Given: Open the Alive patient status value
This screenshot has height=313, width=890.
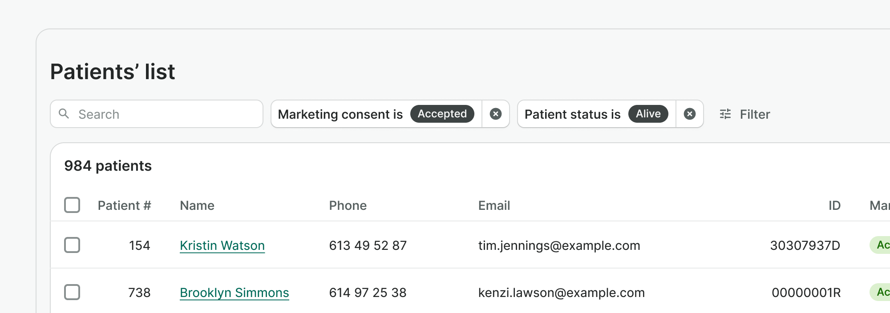Looking at the screenshot, I should [x=648, y=114].
